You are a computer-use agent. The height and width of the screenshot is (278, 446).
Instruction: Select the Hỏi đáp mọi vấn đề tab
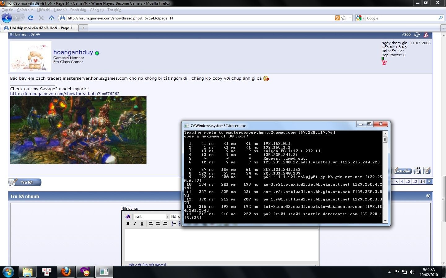[x=39, y=28]
